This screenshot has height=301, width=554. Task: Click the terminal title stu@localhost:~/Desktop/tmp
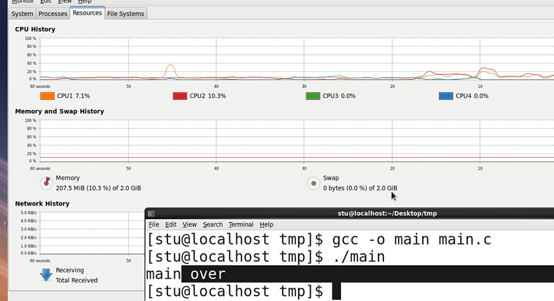(x=387, y=214)
